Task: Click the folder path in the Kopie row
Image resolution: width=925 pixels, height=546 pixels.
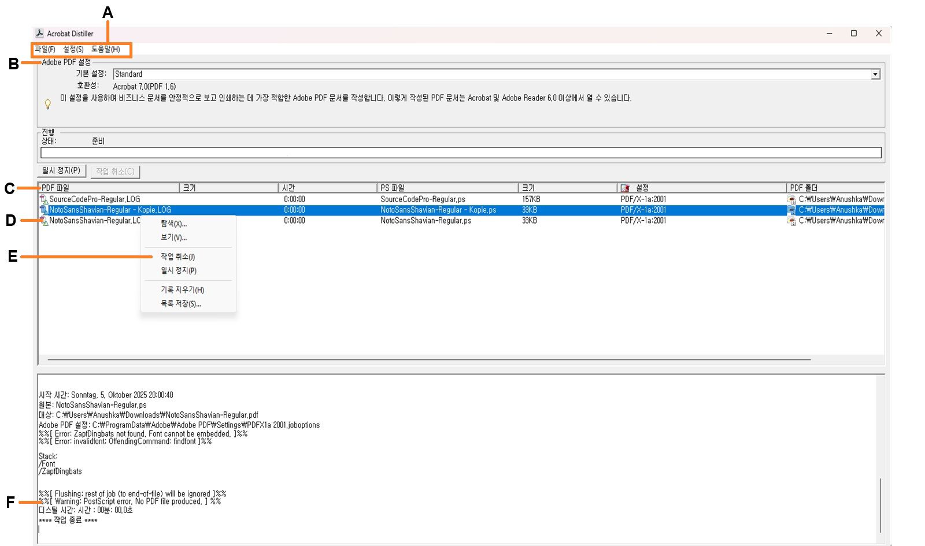Action: 841,210
